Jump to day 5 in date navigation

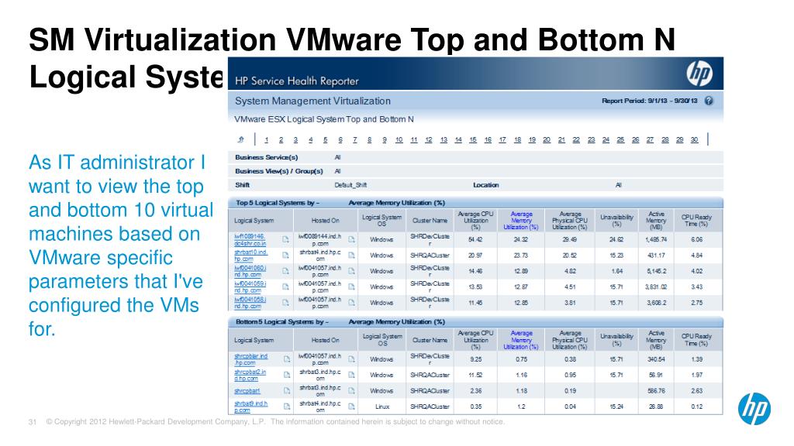[325, 140]
